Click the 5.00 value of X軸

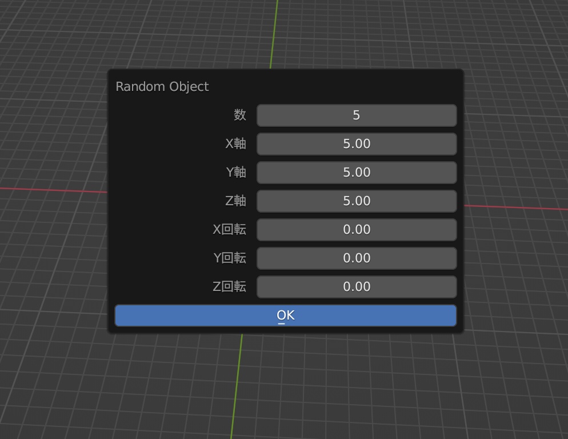356,143
